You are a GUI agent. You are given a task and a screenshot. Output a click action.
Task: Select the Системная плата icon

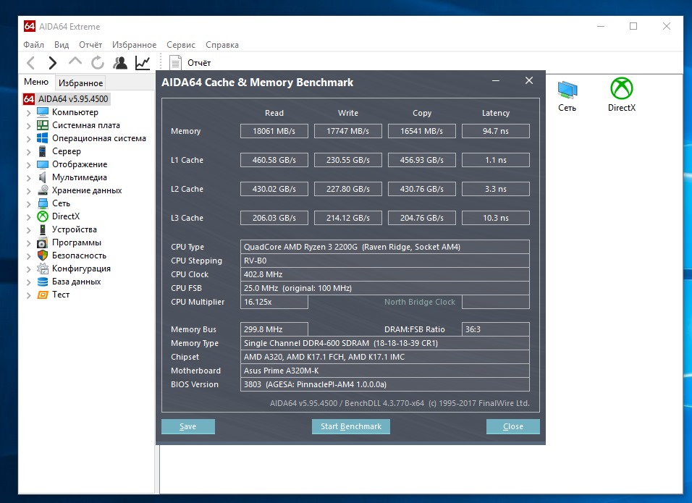tap(43, 125)
